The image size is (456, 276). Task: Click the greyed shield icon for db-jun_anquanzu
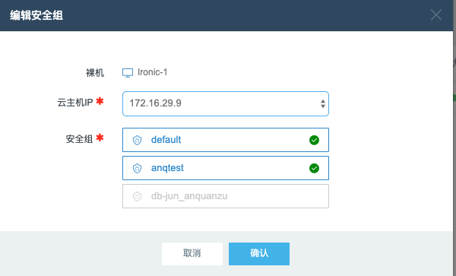[x=137, y=197]
